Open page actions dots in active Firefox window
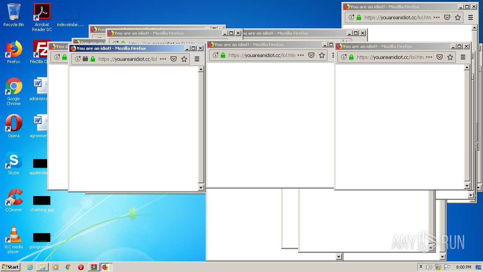Image resolution: width=483 pixels, height=272 pixels. point(163,59)
